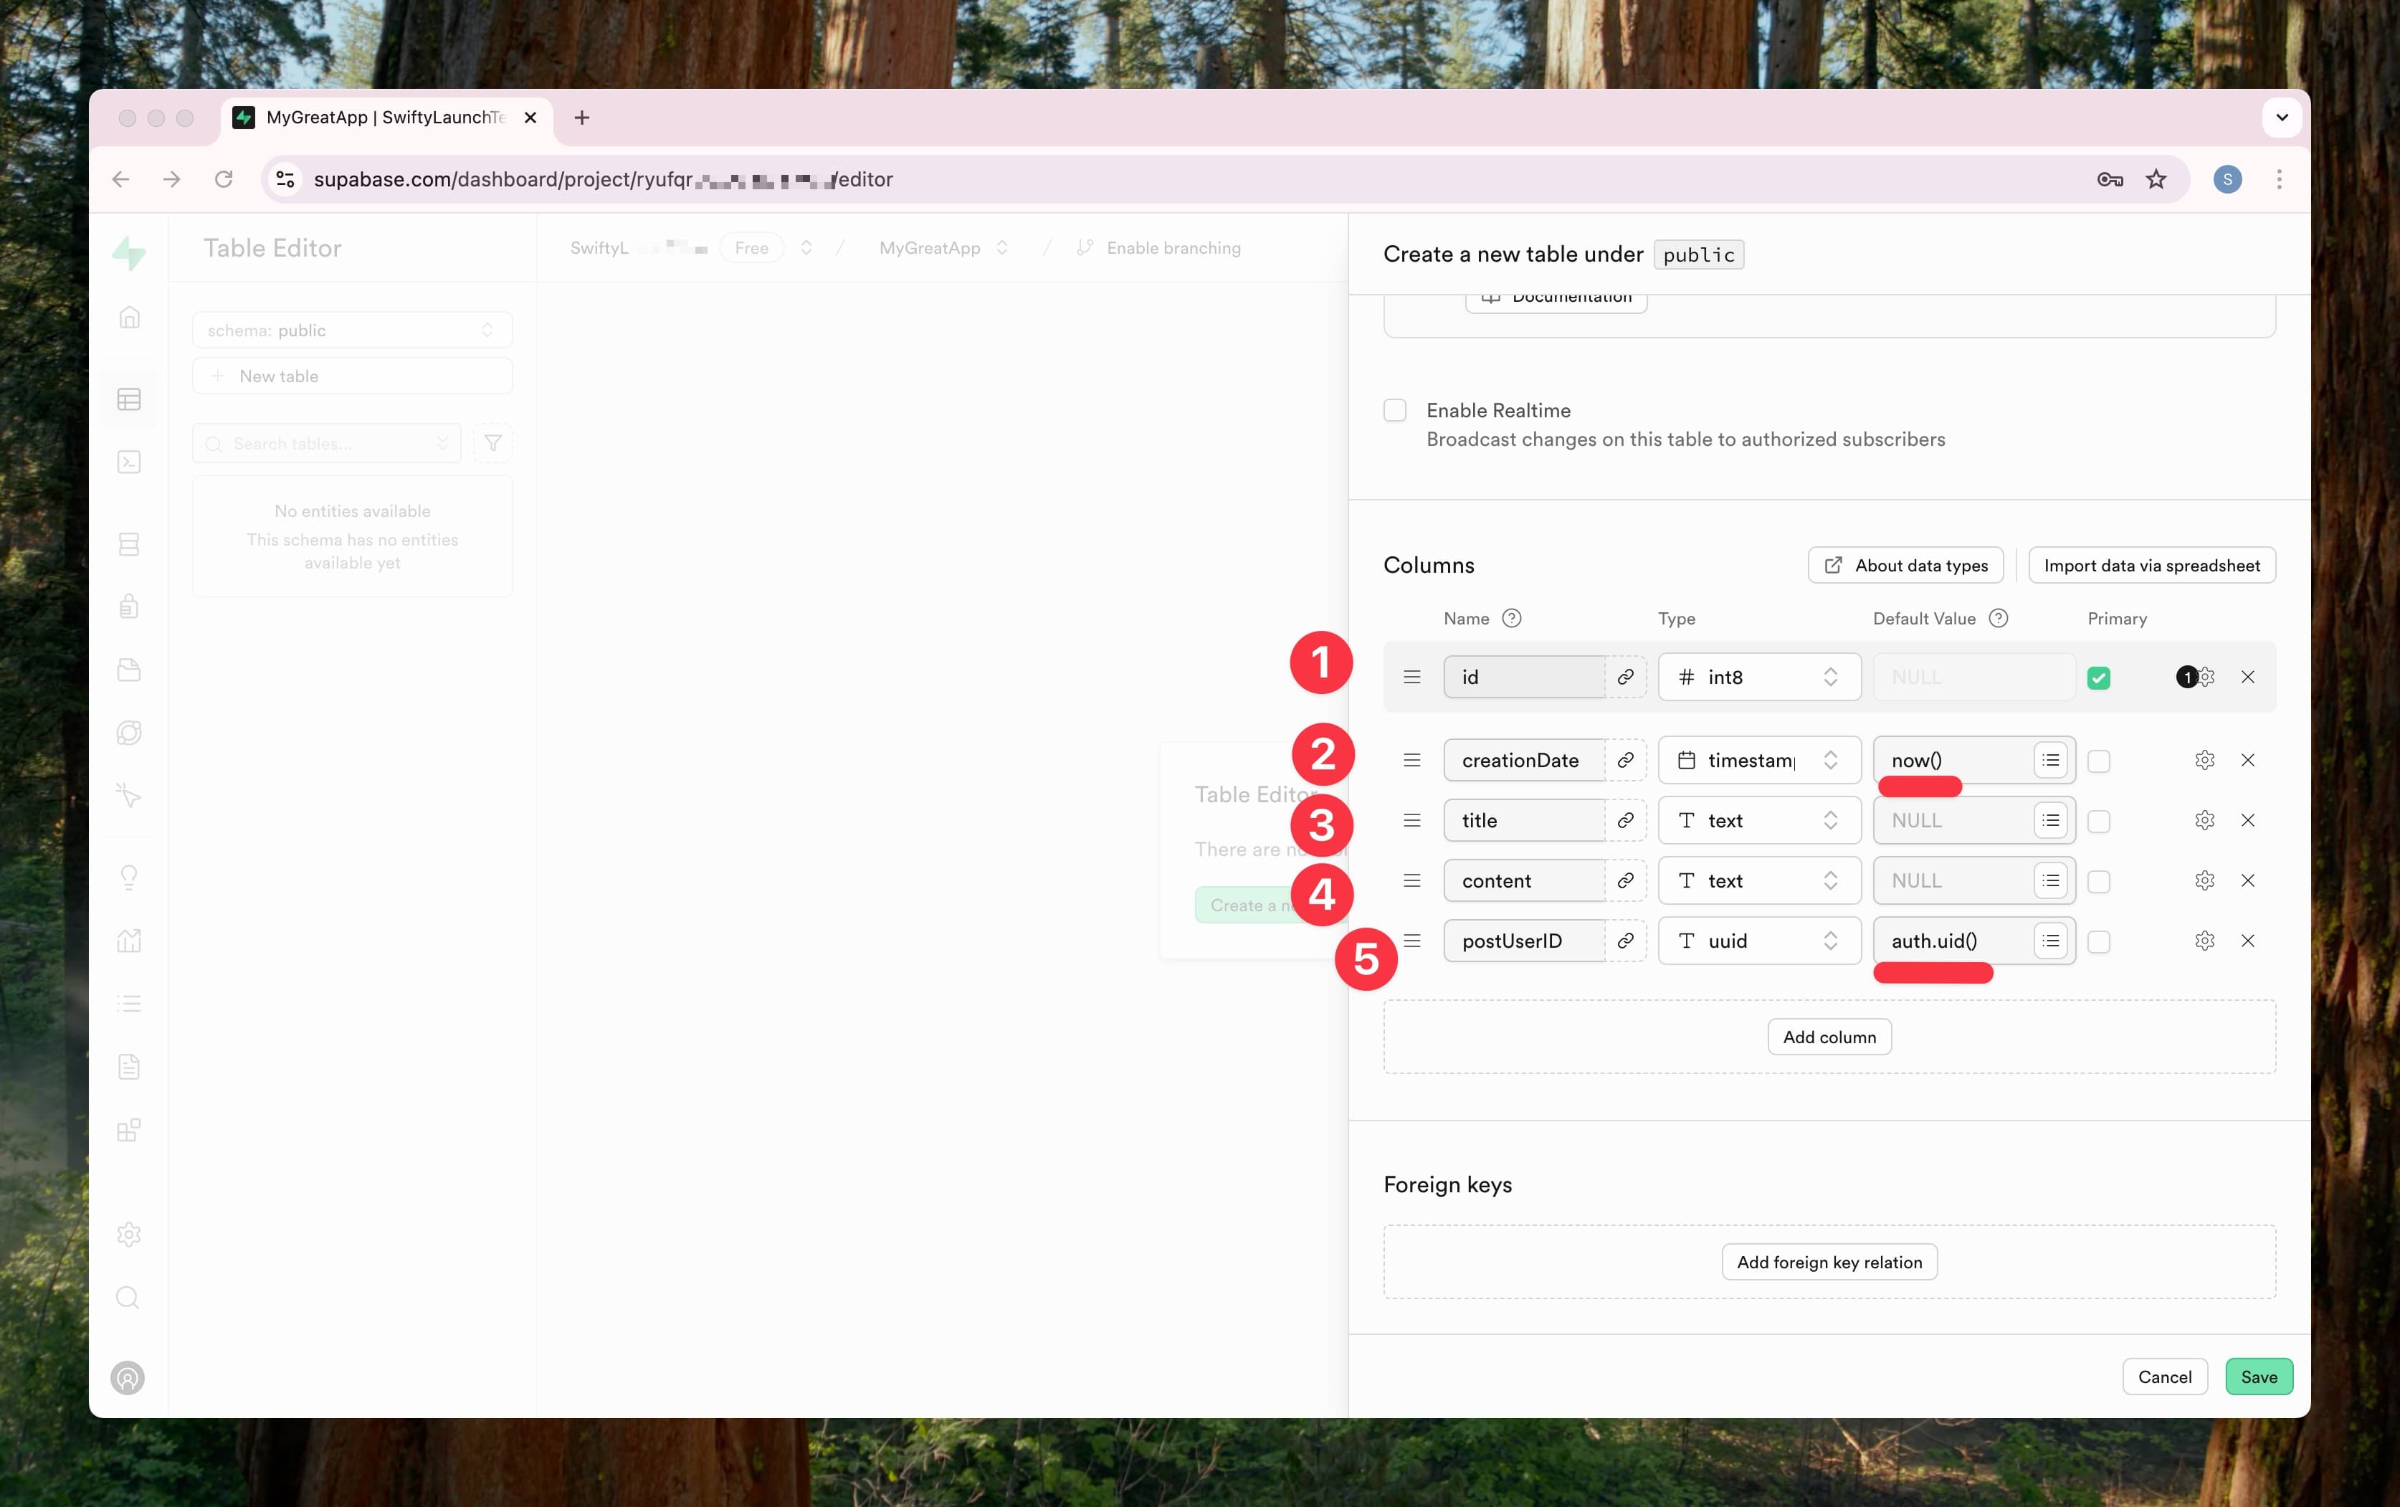Toggle Primary checkbox for title column
This screenshot has height=1507, width=2400.
tap(2099, 822)
